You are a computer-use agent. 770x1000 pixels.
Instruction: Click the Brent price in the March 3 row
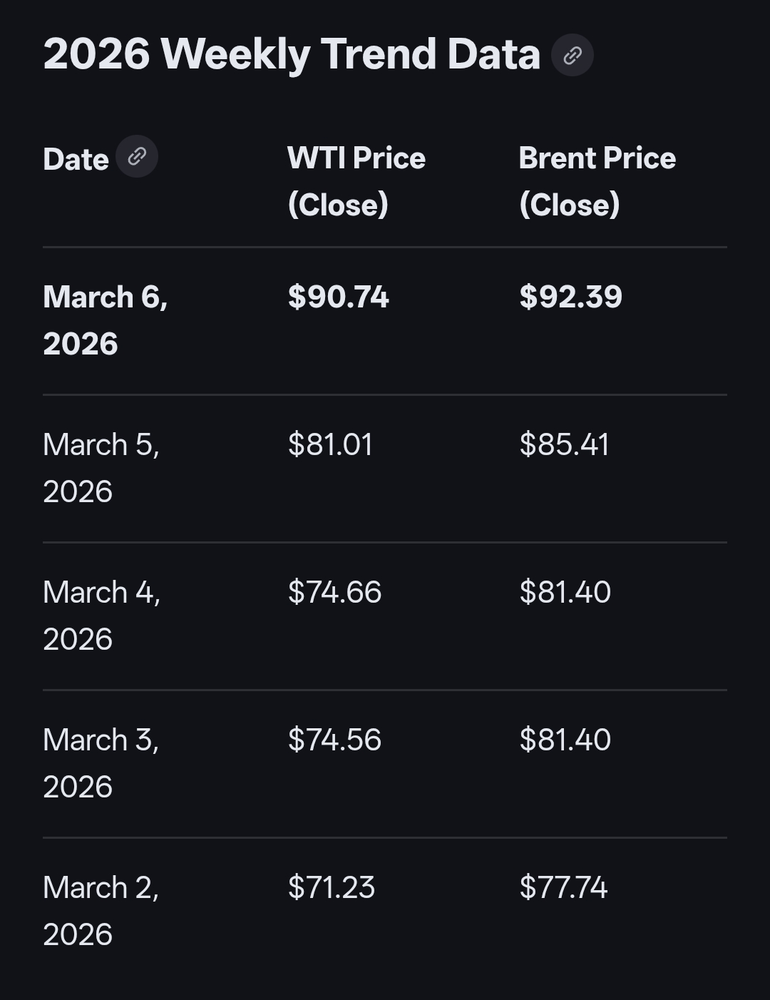coord(565,740)
